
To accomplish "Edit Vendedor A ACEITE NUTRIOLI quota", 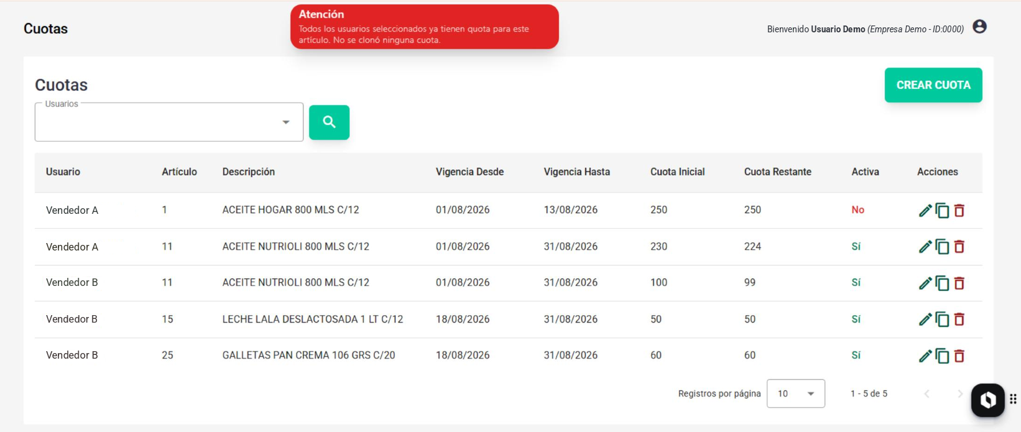I will [x=925, y=247].
